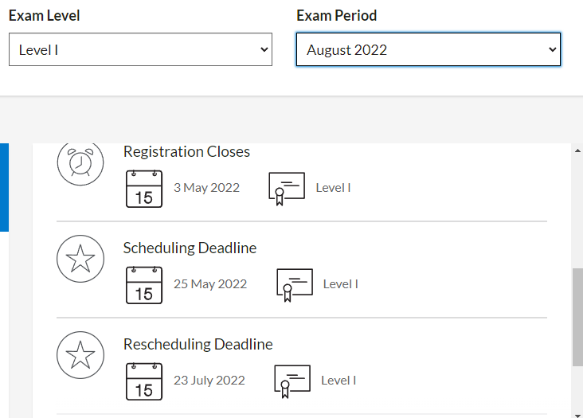Click the 23 July 2022 date text
583x418 pixels.
pos(209,381)
